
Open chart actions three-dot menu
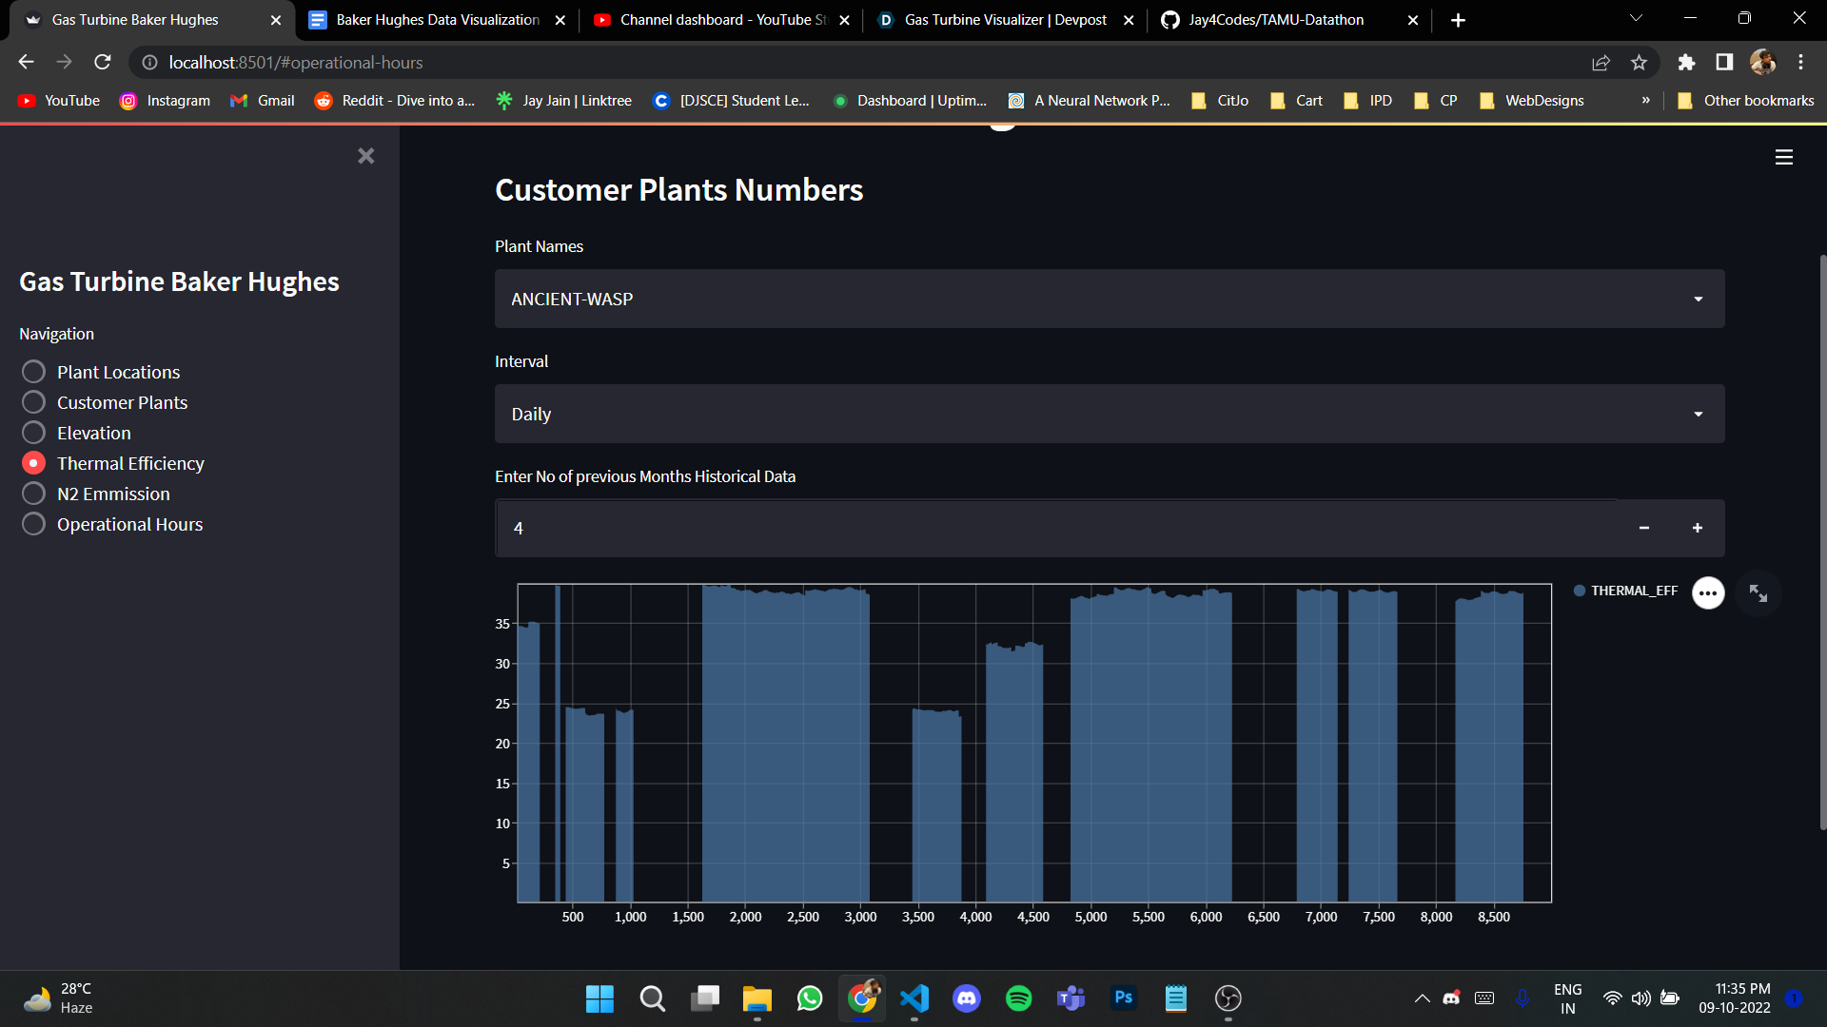(x=1708, y=593)
